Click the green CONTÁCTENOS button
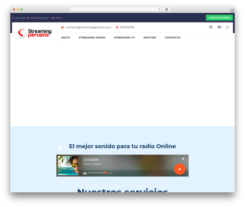The image size is (245, 207). tap(220, 18)
